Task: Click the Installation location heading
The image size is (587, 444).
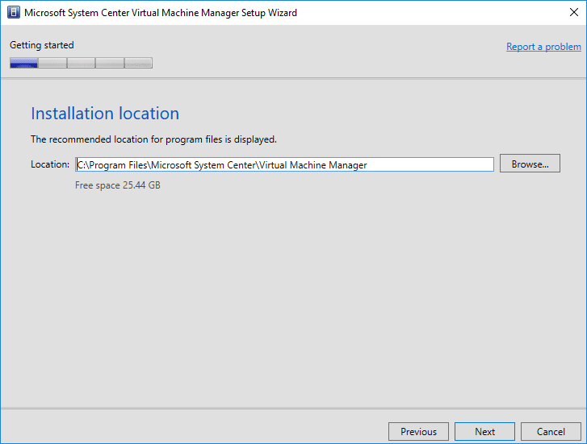Action: coord(105,114)
